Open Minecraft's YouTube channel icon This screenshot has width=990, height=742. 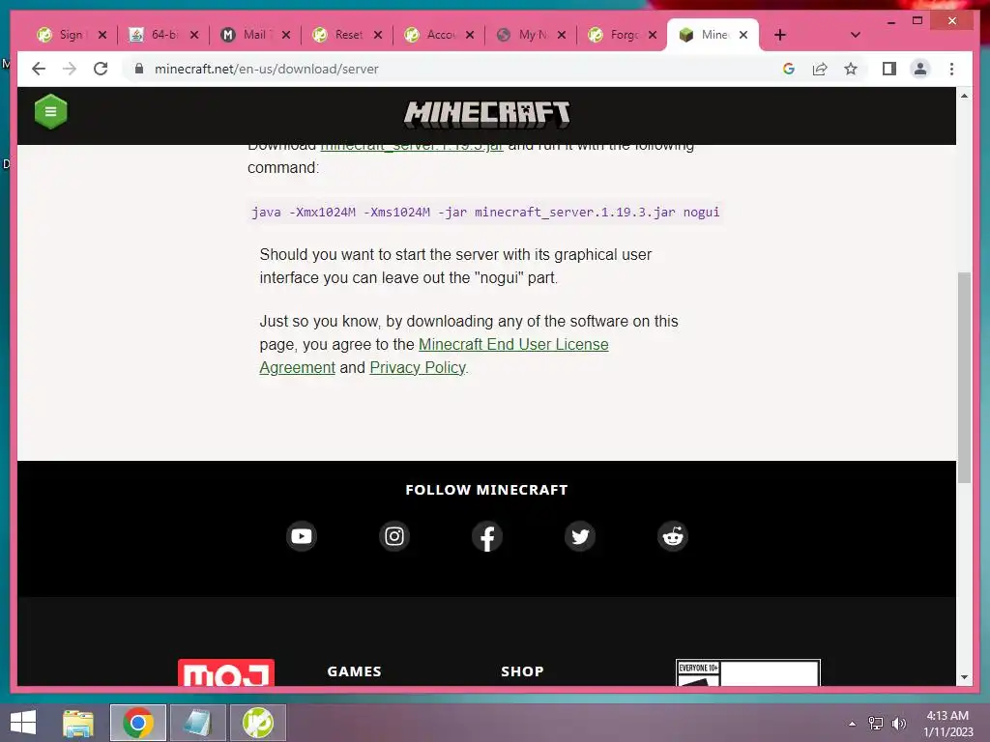(x=302, y=536)
